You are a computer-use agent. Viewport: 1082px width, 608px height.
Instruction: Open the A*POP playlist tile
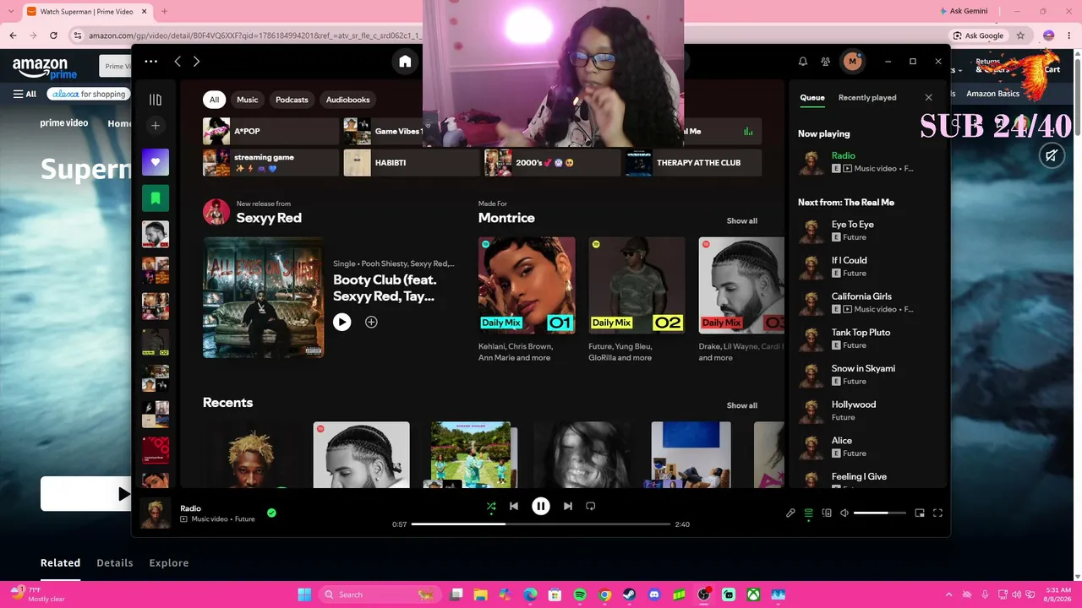270,131
